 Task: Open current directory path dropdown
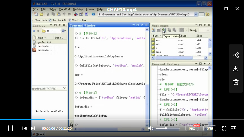coord(196,14)
